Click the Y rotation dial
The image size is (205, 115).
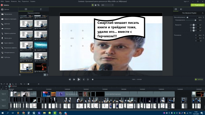point(194,28)
